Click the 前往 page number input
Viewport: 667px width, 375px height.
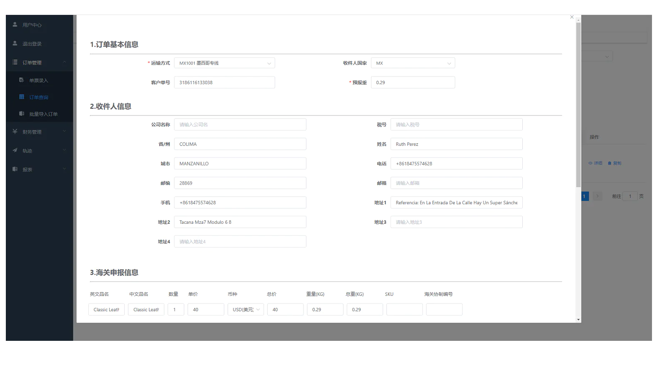tap(630, 196)
